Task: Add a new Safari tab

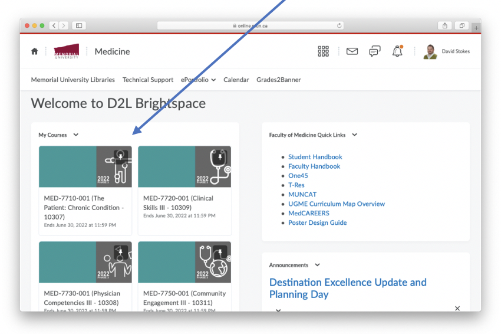Action: pyautogui.click(x=476, y=28)
